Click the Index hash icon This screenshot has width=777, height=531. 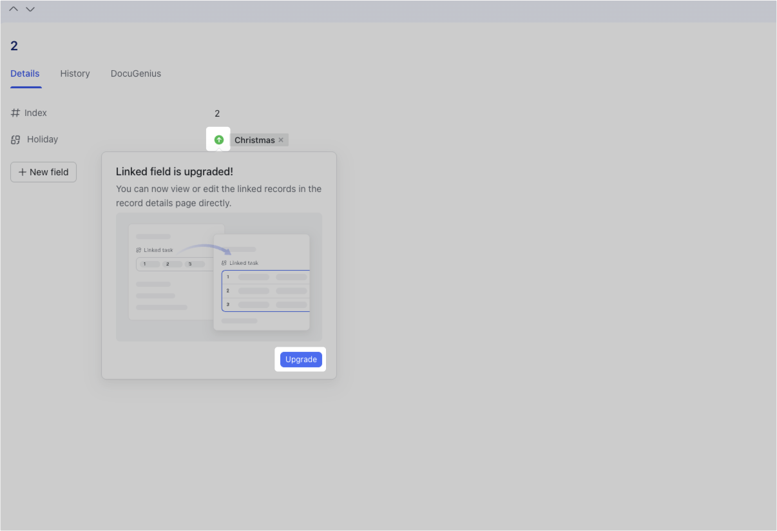15,113
